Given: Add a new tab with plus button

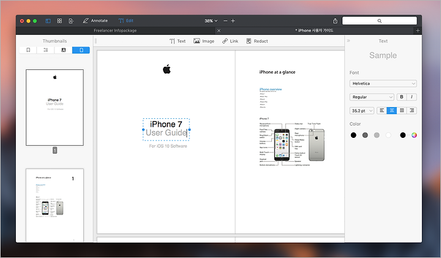Looking at the screenshot, I should (418, 31).
